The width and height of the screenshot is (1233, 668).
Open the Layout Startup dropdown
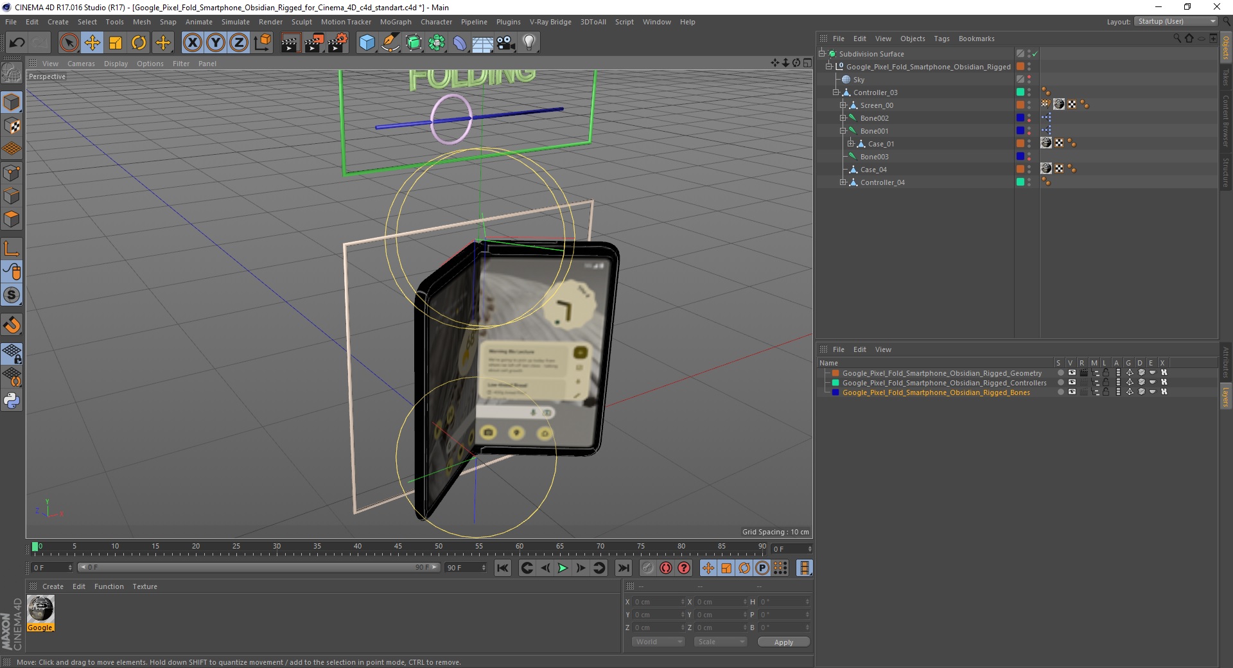(1176, 21)
